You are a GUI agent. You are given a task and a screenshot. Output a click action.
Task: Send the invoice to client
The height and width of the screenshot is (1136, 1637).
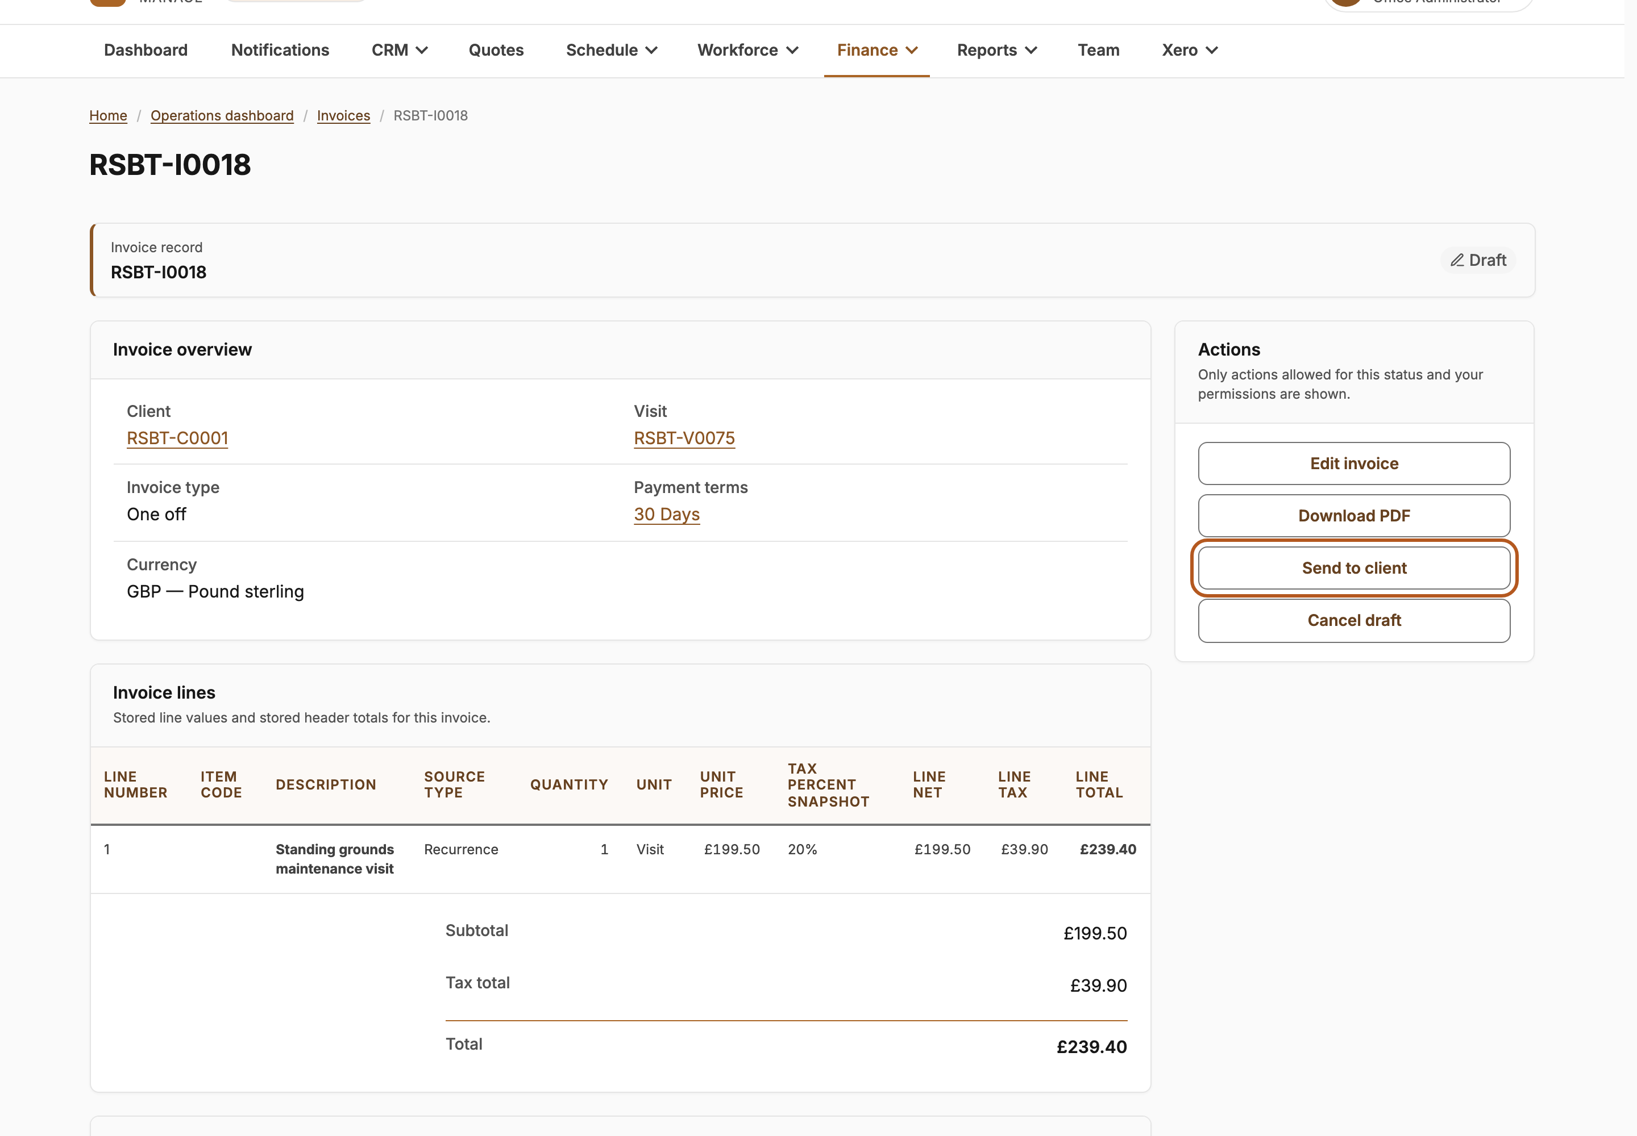coord(1353,568)
